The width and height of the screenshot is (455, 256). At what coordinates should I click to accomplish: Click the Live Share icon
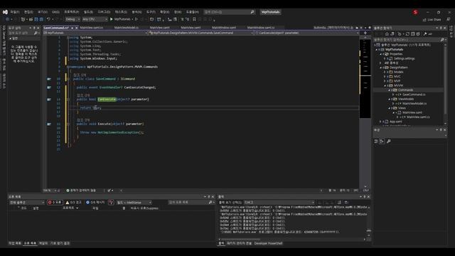(x=424, y=19)
